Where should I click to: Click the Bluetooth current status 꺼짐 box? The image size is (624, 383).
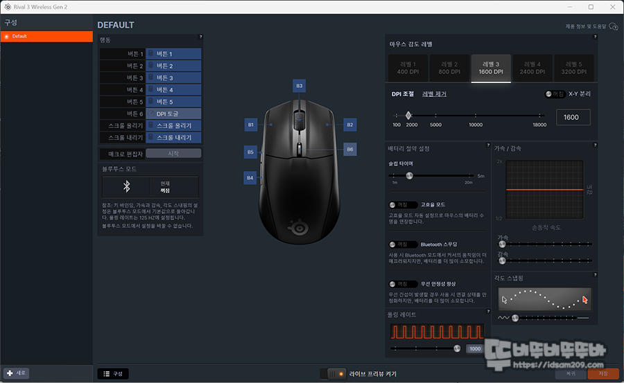pos(174,187)
